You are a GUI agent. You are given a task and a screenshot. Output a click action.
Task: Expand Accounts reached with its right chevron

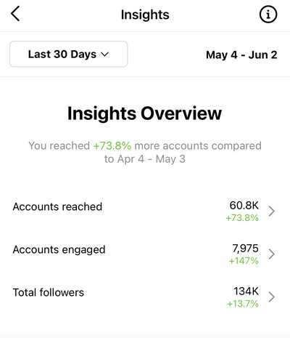pos(272,211)
